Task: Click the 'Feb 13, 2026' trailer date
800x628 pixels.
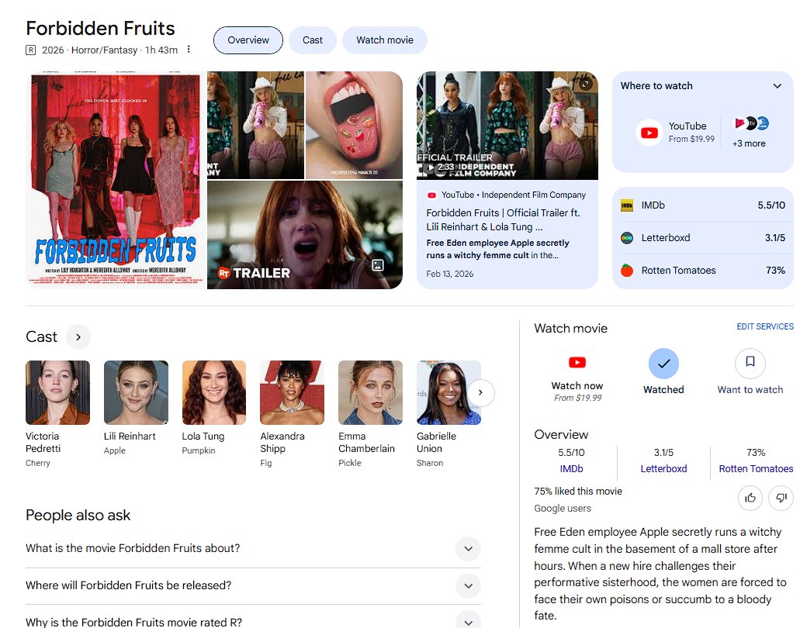Action: (x=449, y=274)
